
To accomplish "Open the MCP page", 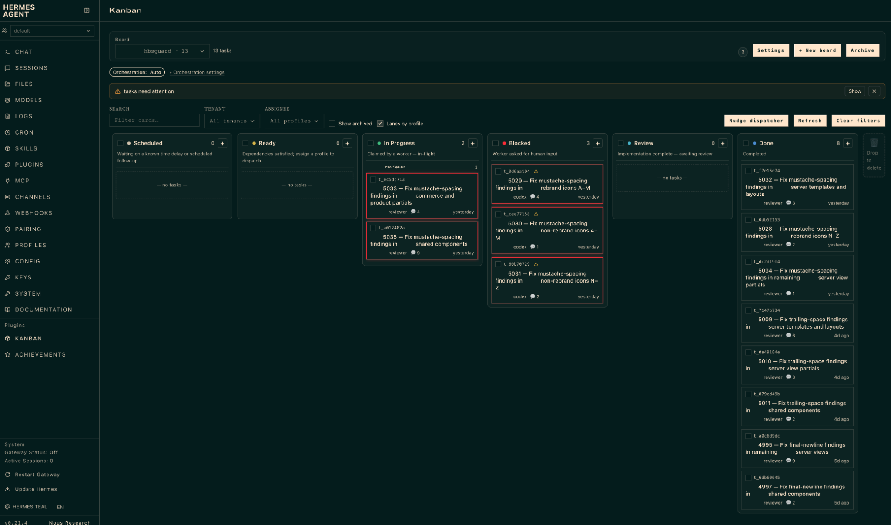I will pos(22,181).
